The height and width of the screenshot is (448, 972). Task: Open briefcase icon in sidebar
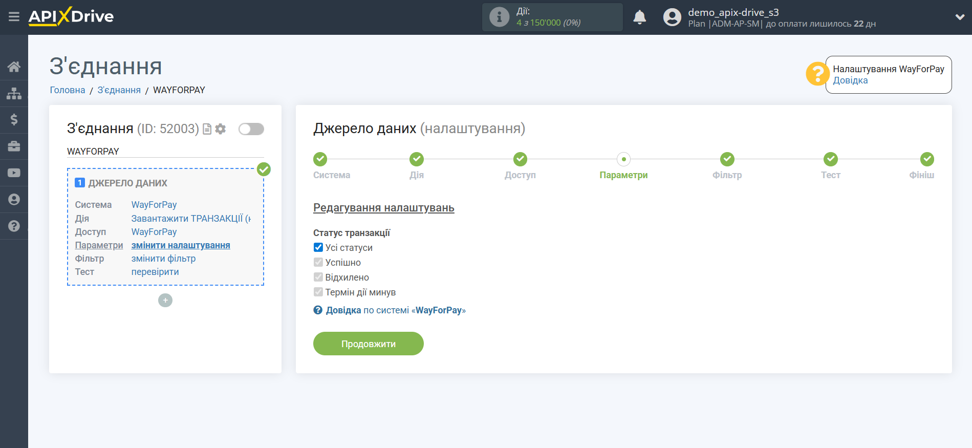[14, 146]
